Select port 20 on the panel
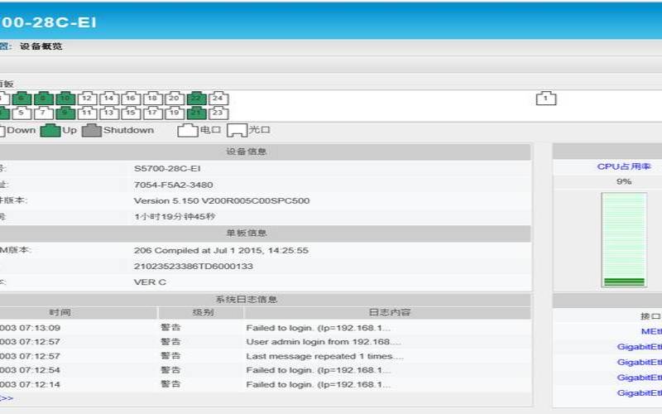The image size is (662, 414). (175, 99)
